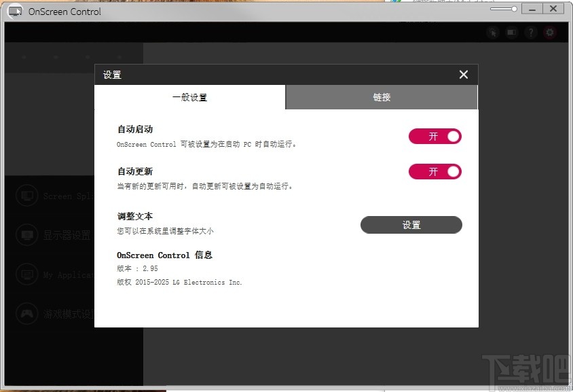Close the 设置 dialog with the X
The width and height of the screenshot is (573, 392).
(463, 75)
